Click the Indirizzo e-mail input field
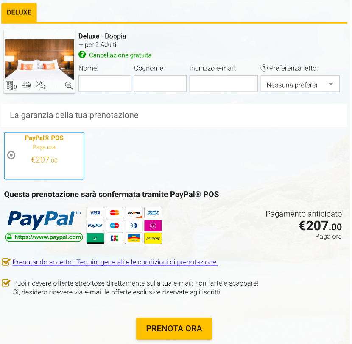 223,84
